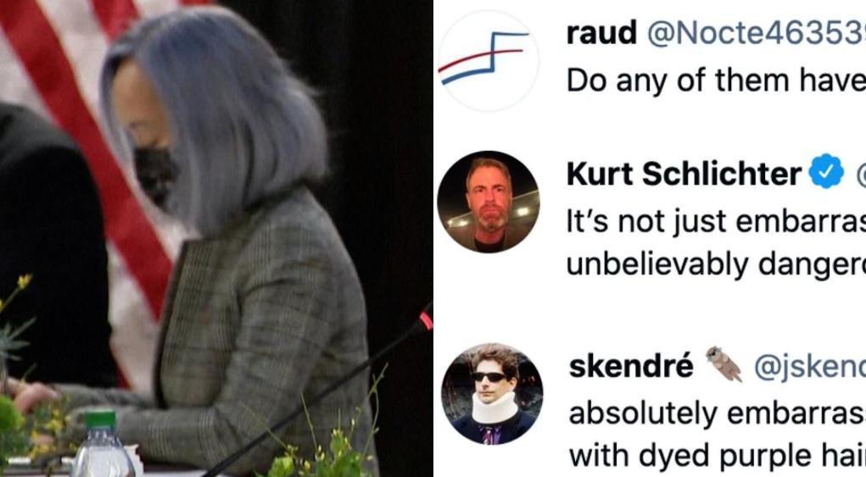Click the blue verified badge beside Kurt Schlichter
866x477 pixels.
826,172
